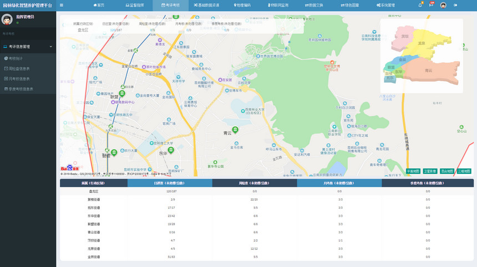
Task: Click the user avatar in top bar
Action: click(x=443, y=5)
